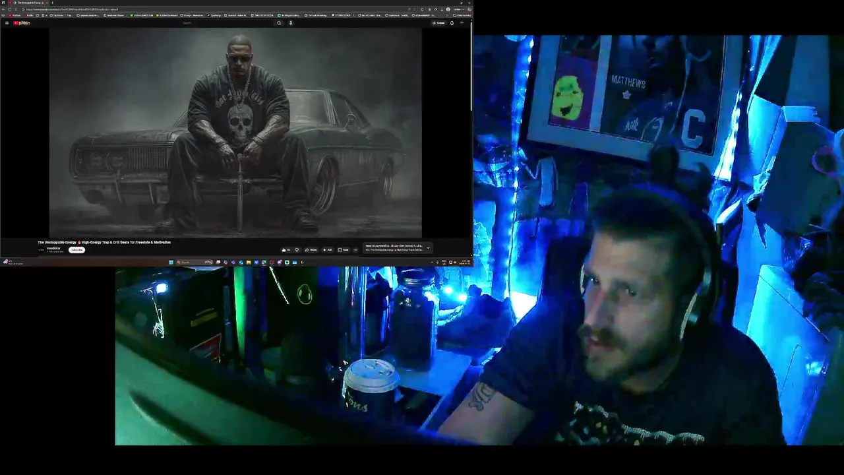Open YouTube notifications bell
Viewport: 844px width, 475px height.
coord(452,23)
